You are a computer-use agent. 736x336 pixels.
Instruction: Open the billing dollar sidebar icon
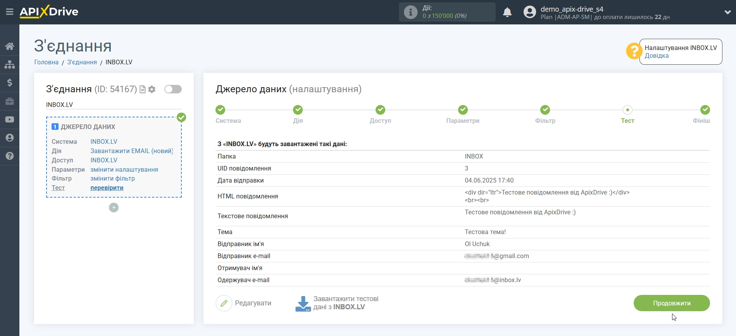(x=10, y=83)
